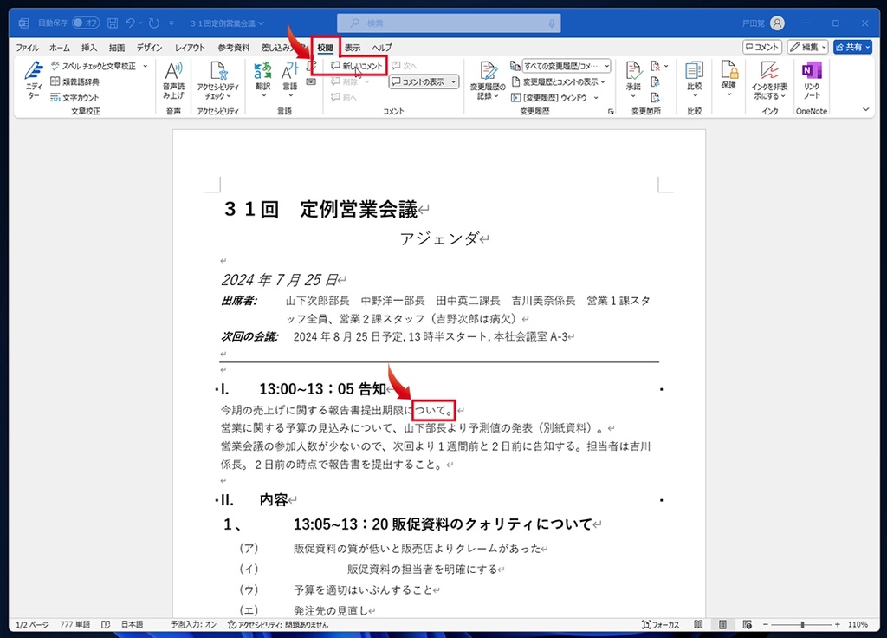Click the 1/2 ページ page indicator
This screenshot has height=638, width=887.
(x=32, y=624)
